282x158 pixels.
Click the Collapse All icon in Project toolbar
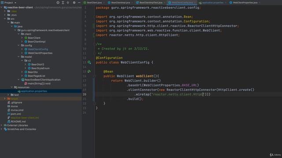tap(68, 3)
